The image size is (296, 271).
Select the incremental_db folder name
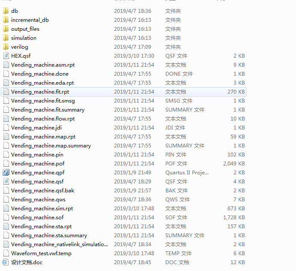tap(30, 20)
